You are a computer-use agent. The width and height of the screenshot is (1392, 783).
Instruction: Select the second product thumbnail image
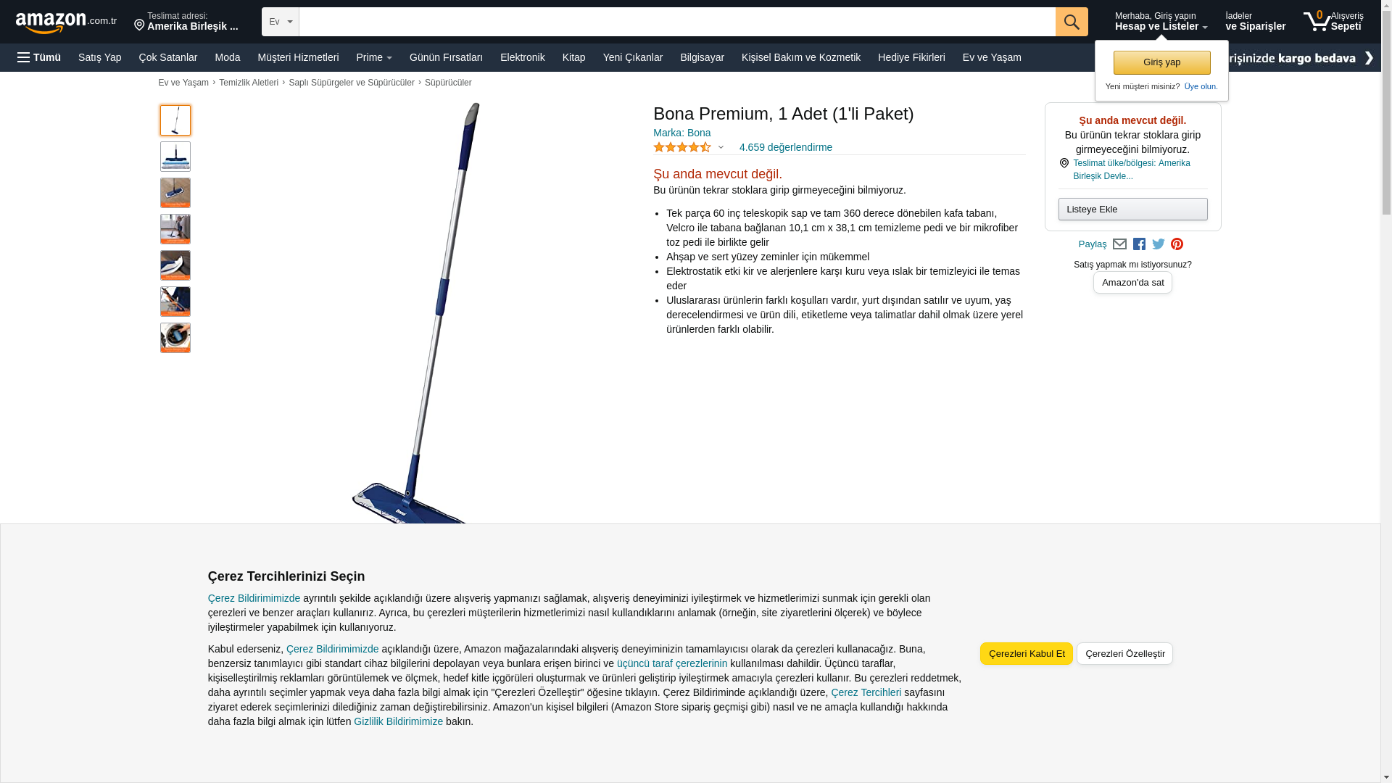(x=175, y=157)
